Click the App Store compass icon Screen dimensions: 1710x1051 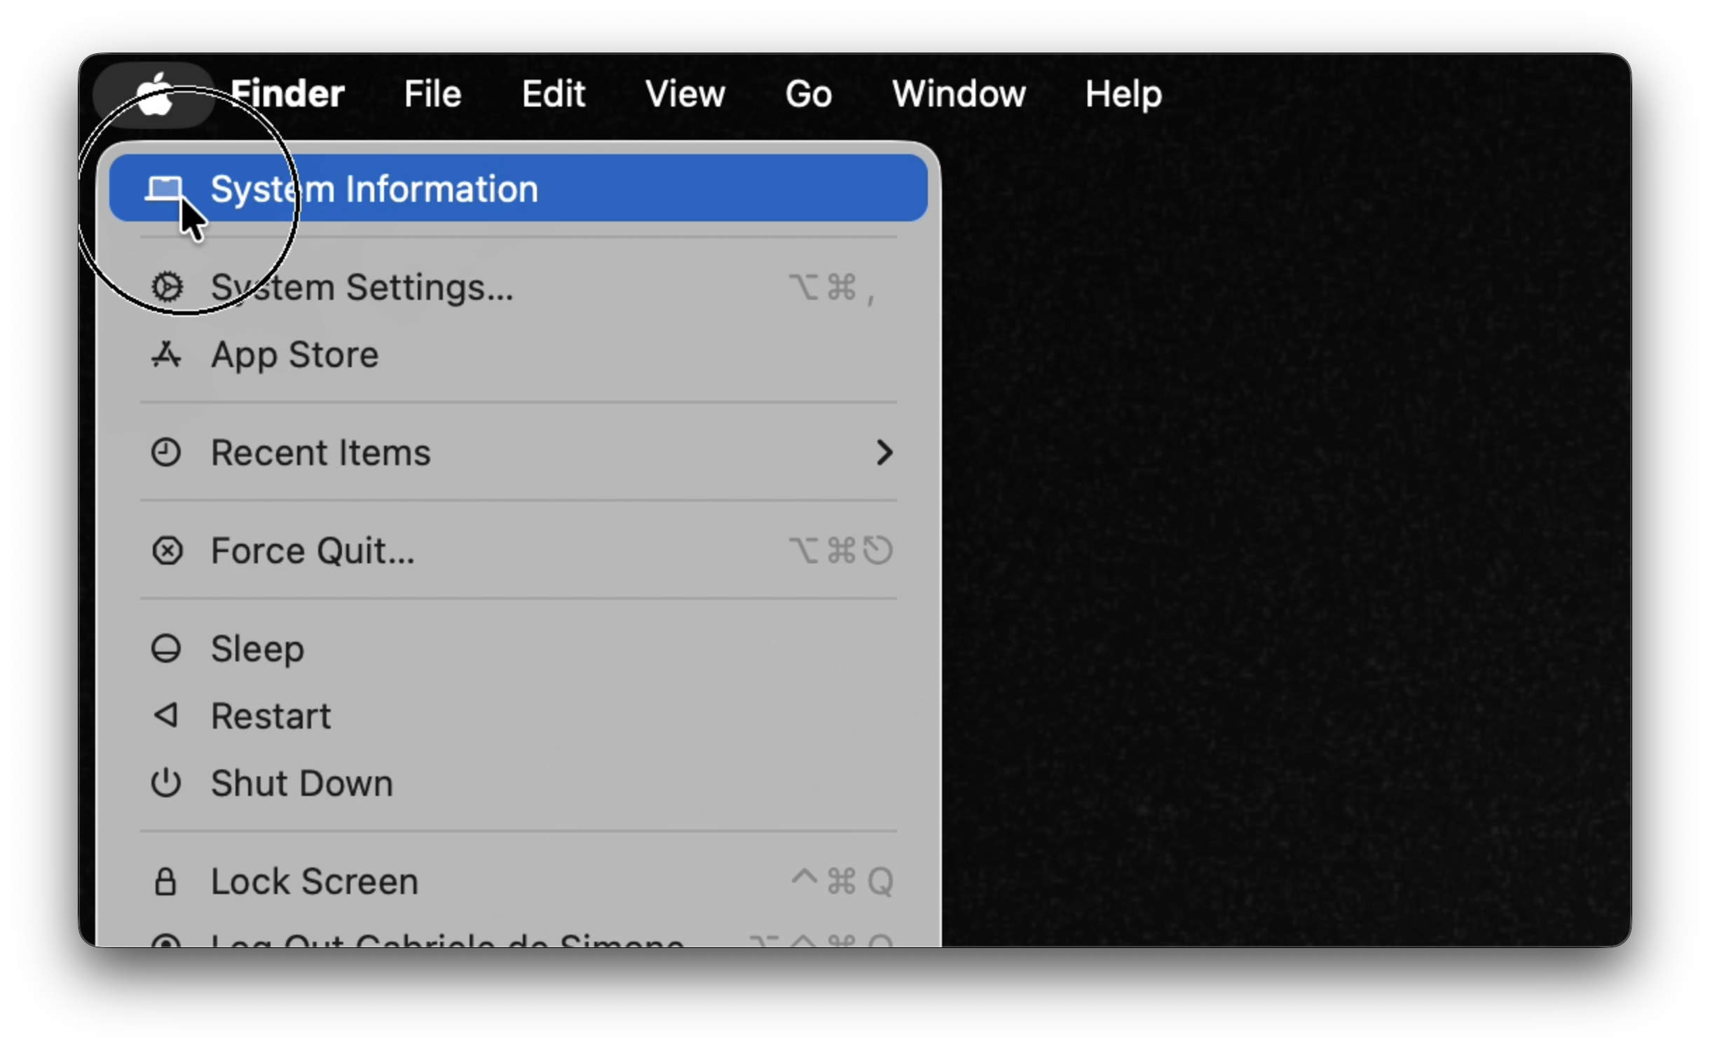coord(166,355)
